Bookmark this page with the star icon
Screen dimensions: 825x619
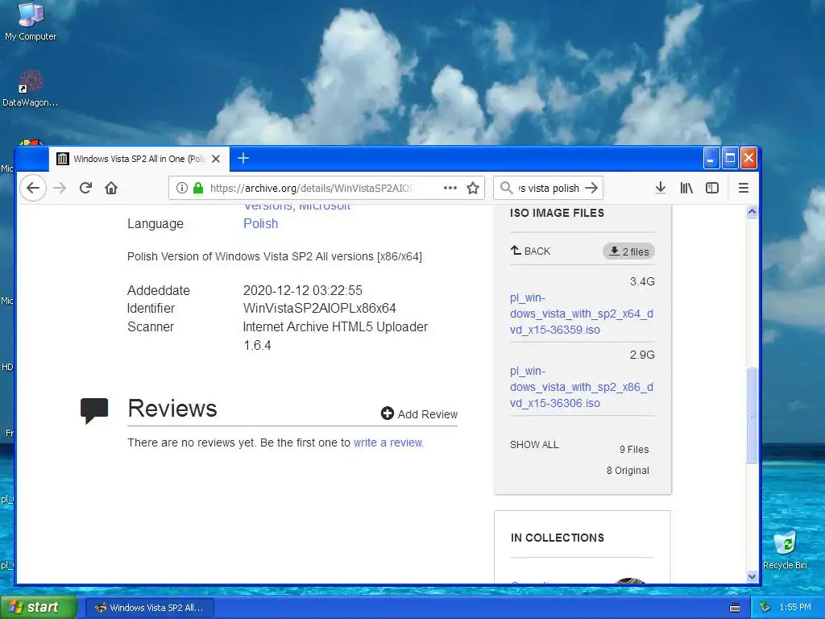click(x=473, y=188)
